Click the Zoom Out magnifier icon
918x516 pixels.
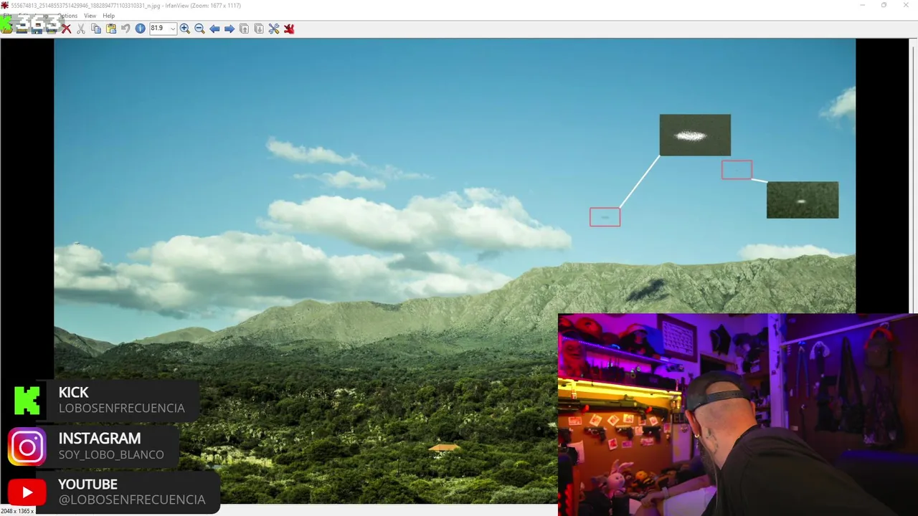(x=199, y=29)
